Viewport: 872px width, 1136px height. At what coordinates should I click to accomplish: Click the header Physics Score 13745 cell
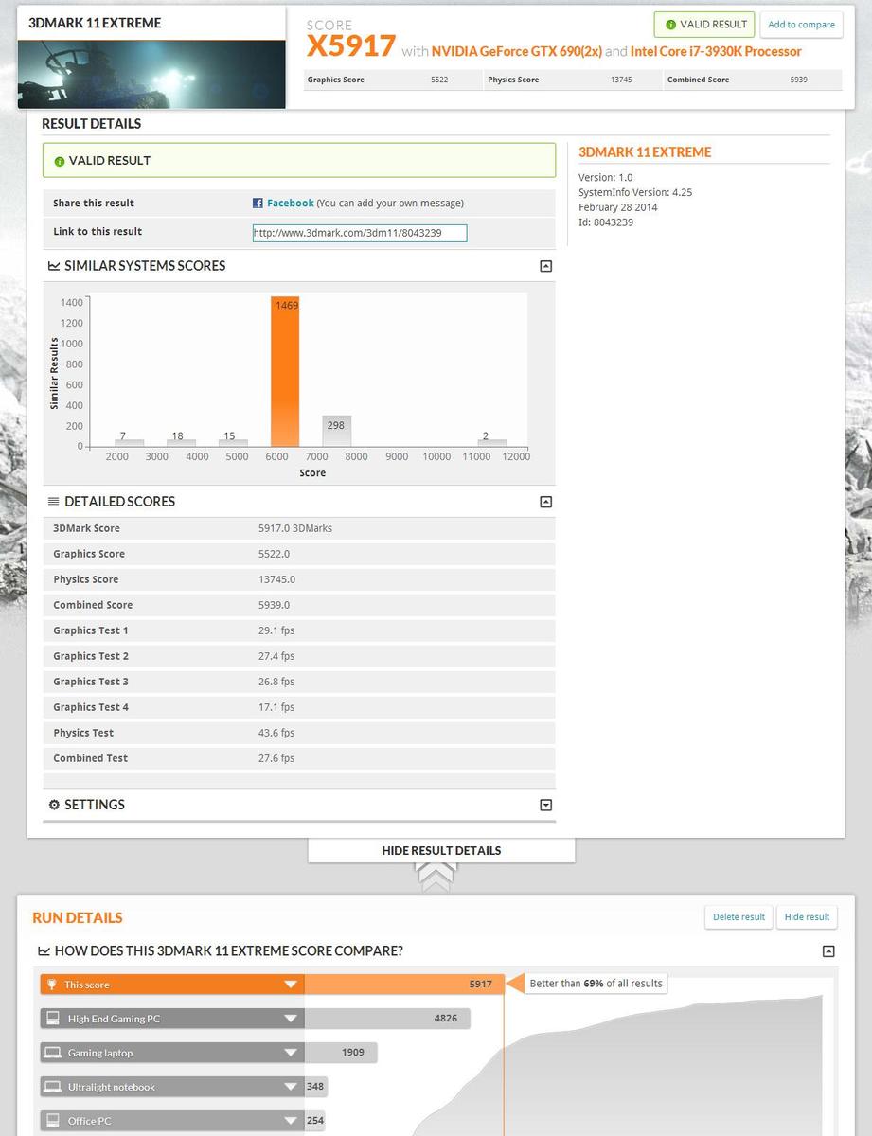572,80
